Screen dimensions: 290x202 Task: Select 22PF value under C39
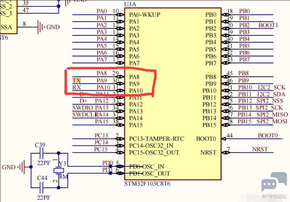[x=43, y=163]
